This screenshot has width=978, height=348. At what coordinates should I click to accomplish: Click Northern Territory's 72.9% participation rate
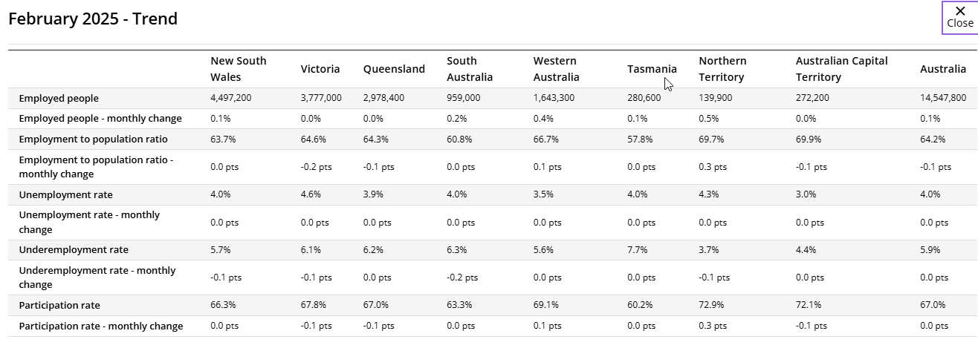click(711, 305)
